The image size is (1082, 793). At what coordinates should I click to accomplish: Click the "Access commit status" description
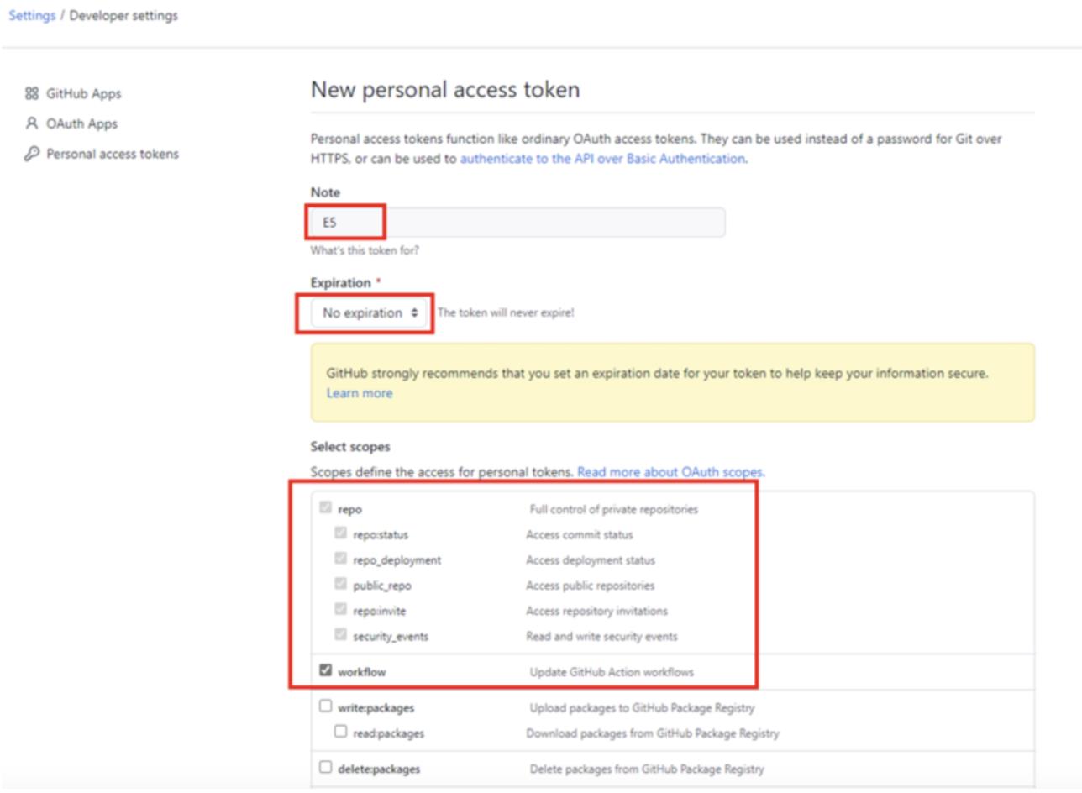[580, 534]
